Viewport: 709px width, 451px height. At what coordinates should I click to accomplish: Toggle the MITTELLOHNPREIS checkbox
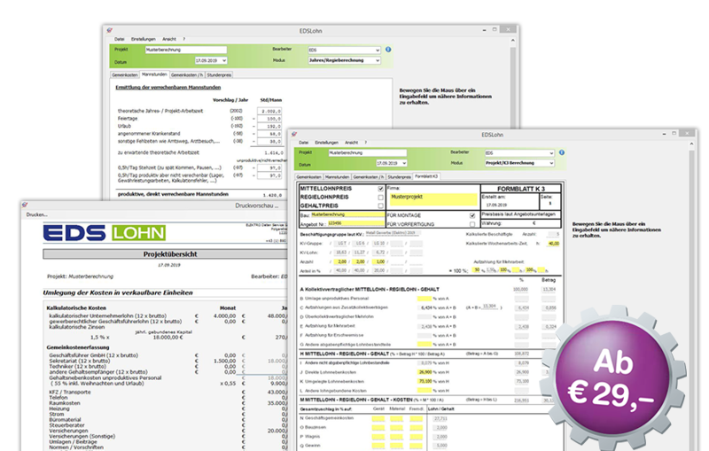pyautogui.click(x=380, y=189)
